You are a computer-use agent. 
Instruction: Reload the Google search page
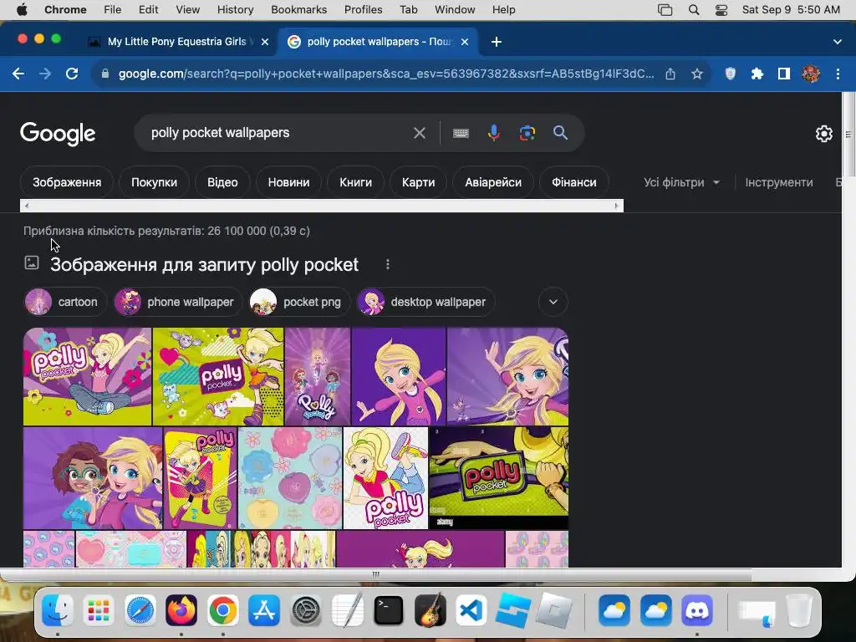[72, 74]
